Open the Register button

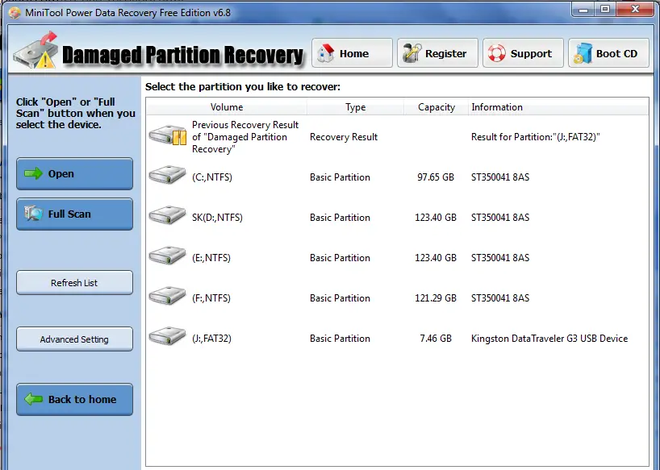437,53
